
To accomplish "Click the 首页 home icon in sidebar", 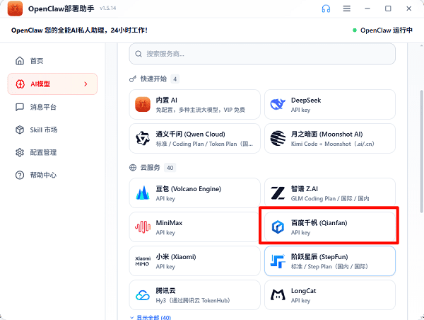I will pos(20,61).
